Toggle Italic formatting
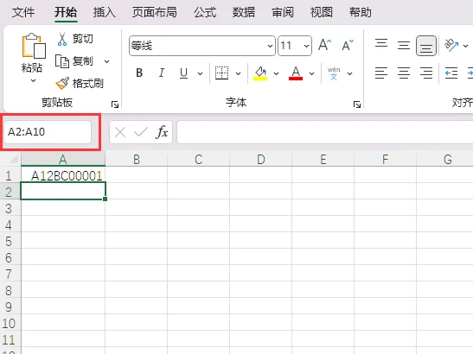Image resolution: width=473 pixels, height=354 pixels. click(162, 73)
